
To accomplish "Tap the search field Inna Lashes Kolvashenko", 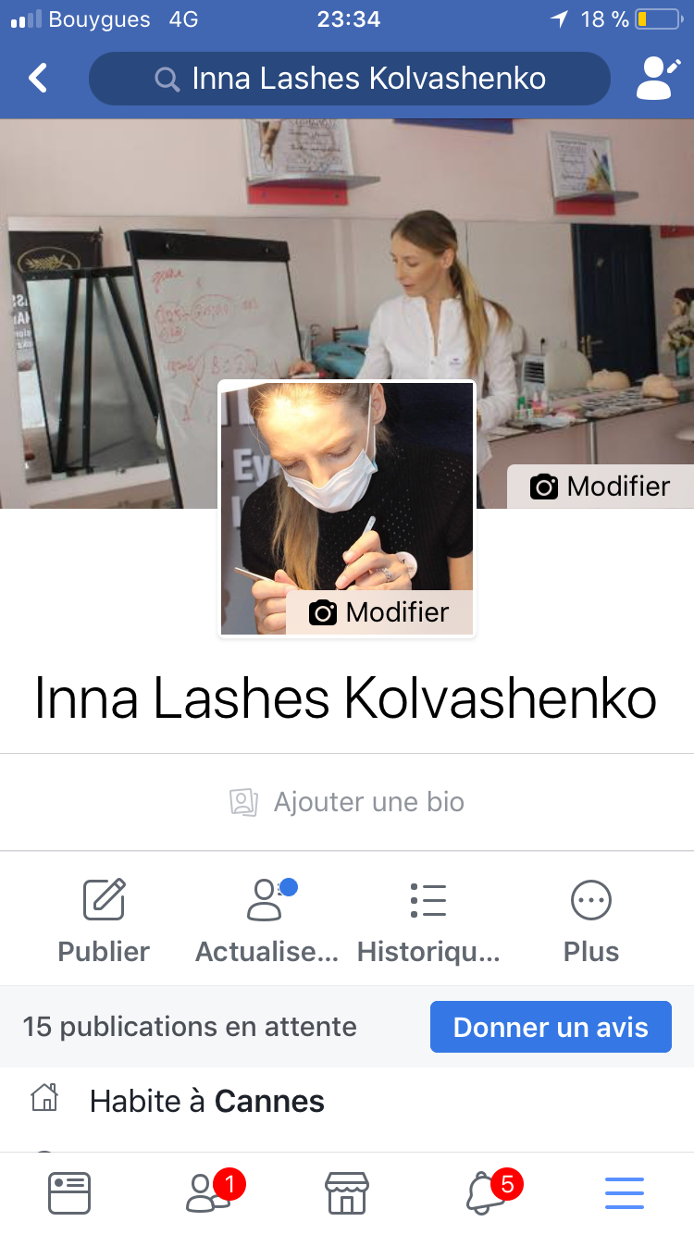I will tap(350, 79).
